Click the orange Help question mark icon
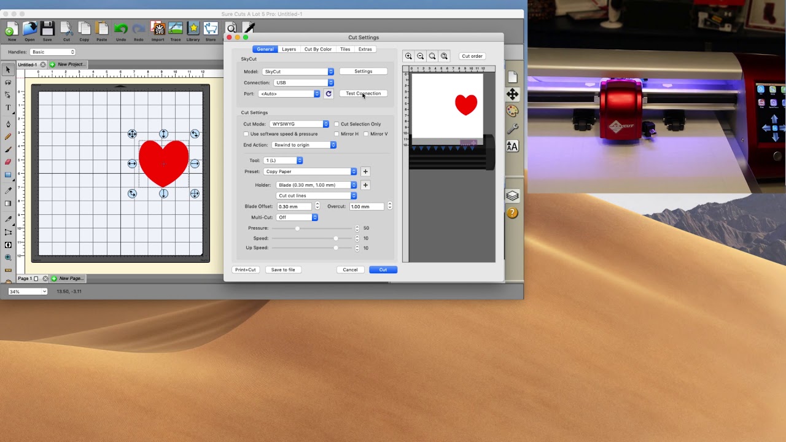 click(512, 213)
